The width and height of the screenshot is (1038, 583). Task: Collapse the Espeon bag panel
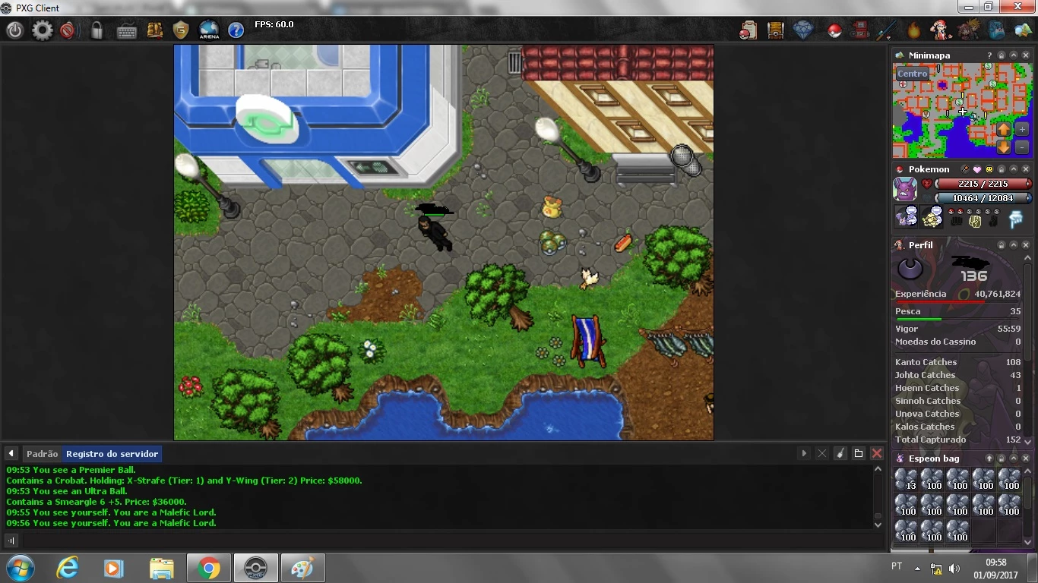pyautogui.click(x=1014, y=459)
